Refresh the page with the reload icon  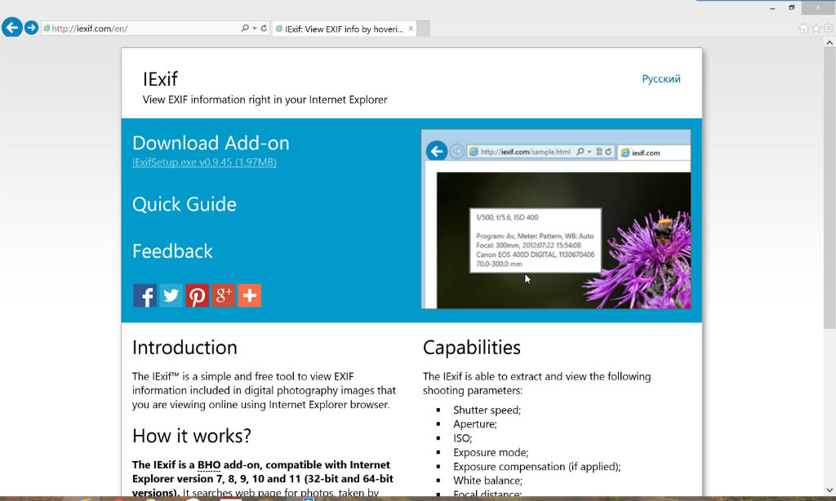pyautogui.click(x=264, y=28)
